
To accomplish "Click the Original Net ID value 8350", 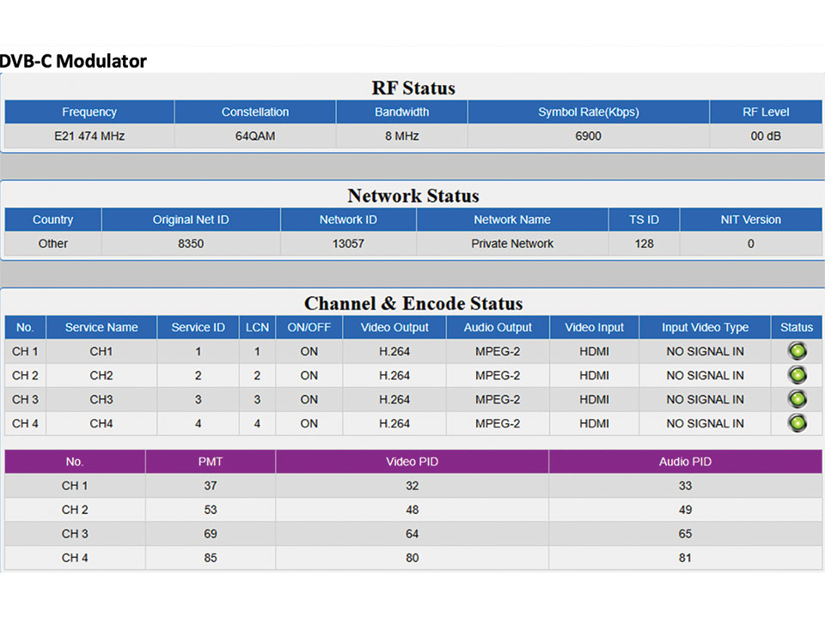I will tap(191, 244).
